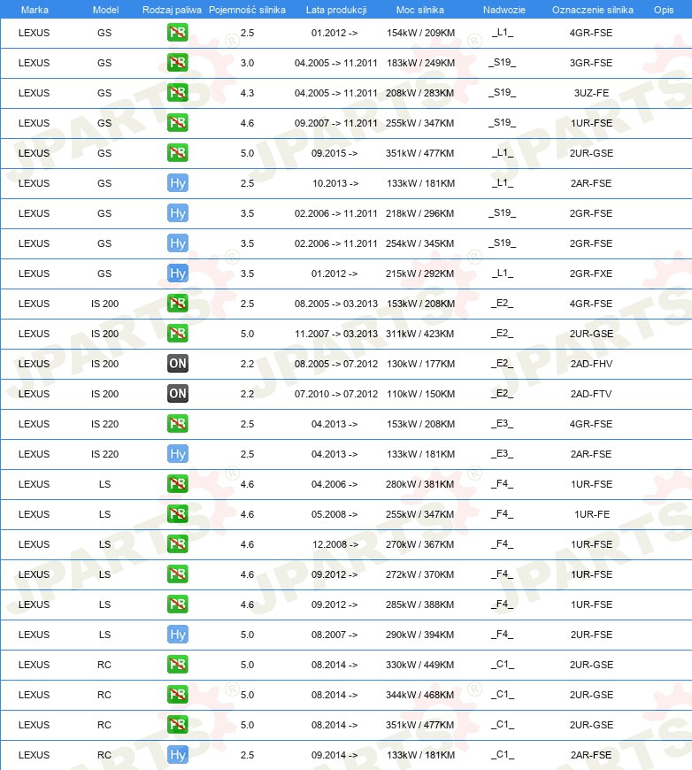Image resolution: width=692 pixels, height=770 pixels.
Task: Click petrol icon in GS 3GR-FSE row
Action: pos(177,63)
